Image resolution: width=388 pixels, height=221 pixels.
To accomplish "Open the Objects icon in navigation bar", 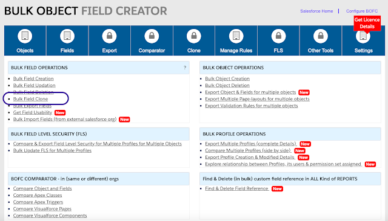I will click(25, 36).
